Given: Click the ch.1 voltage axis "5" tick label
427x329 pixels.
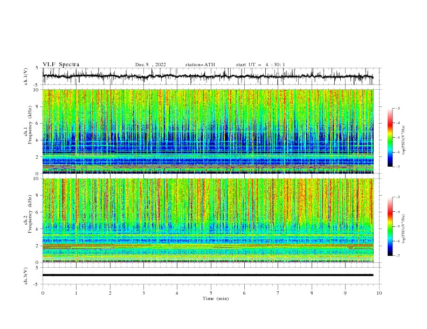Looking at the screenshot, I should (x=37, y=68).
